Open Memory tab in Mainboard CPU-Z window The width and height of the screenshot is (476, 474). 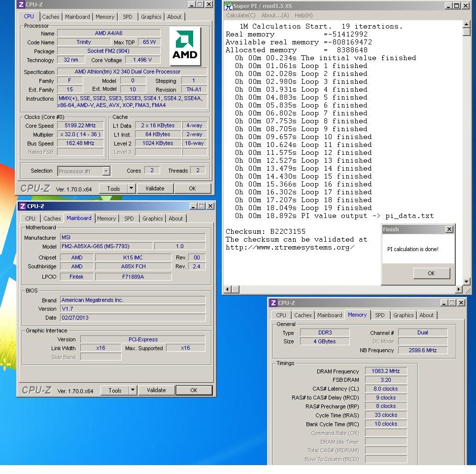(x=106, y=219)
